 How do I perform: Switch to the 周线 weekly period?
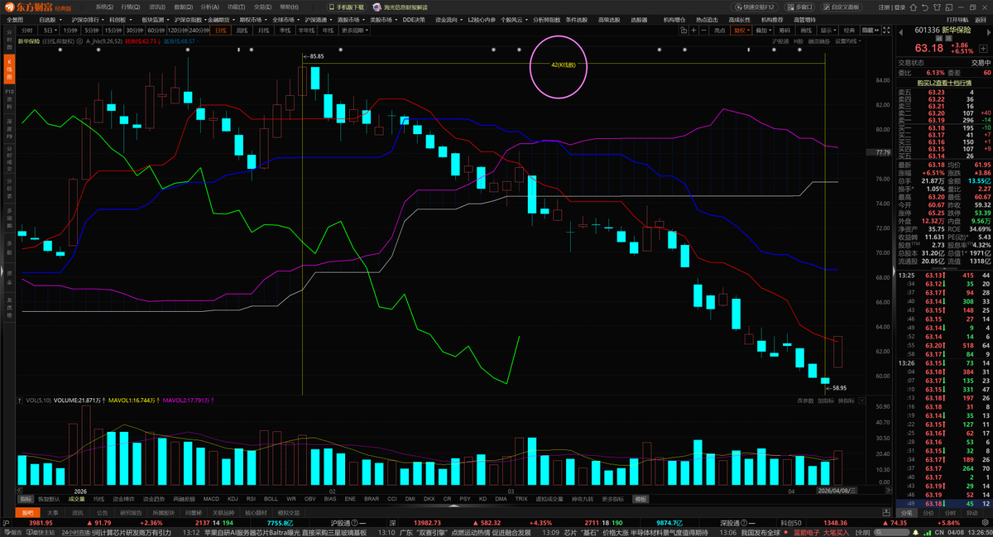click(242, 30)
